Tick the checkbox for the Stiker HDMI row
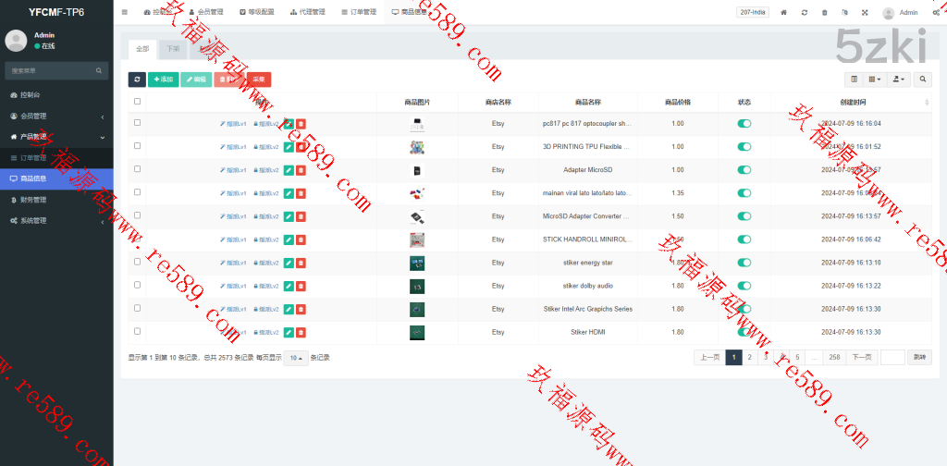This screenshot has height=466, width=947. [x=138, y=331]
